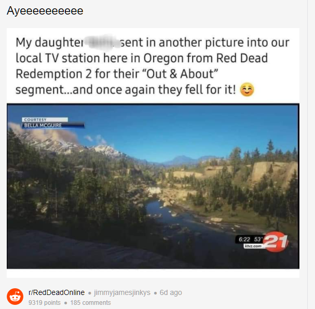This screenshot has height=309, width=315.
Task: Click the channel 21 station logo
Action: (276, 242)
